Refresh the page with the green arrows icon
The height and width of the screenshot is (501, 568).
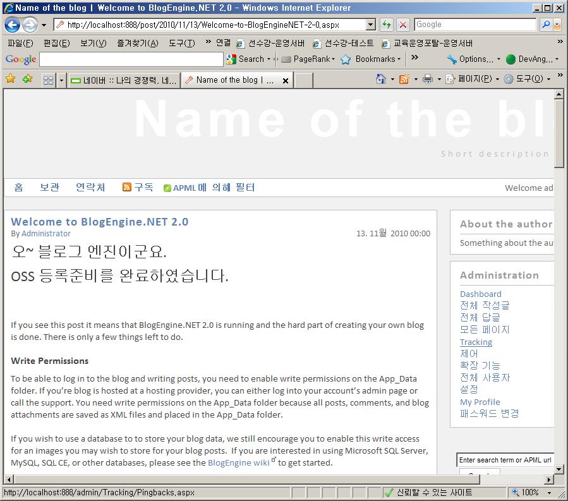[387, 25]
